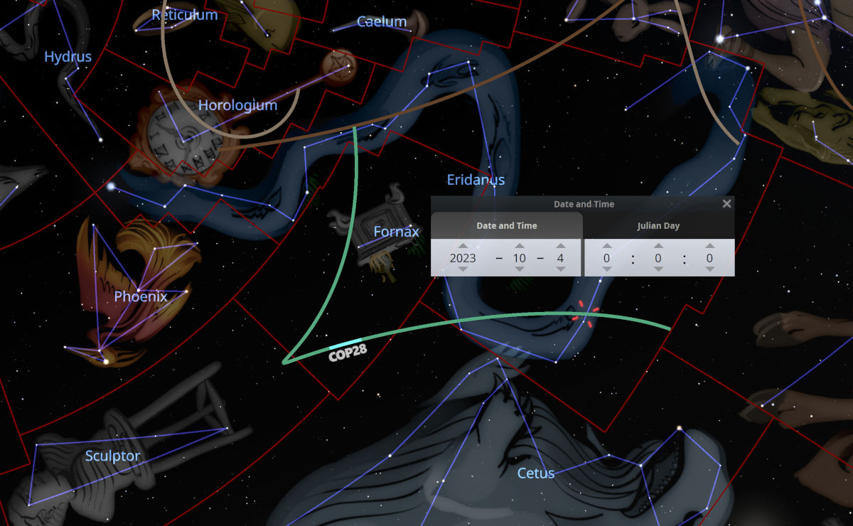Select the Sculptor constellation label
The width and height of the screenshot is (853, 526).
click(x=112, y=456)
